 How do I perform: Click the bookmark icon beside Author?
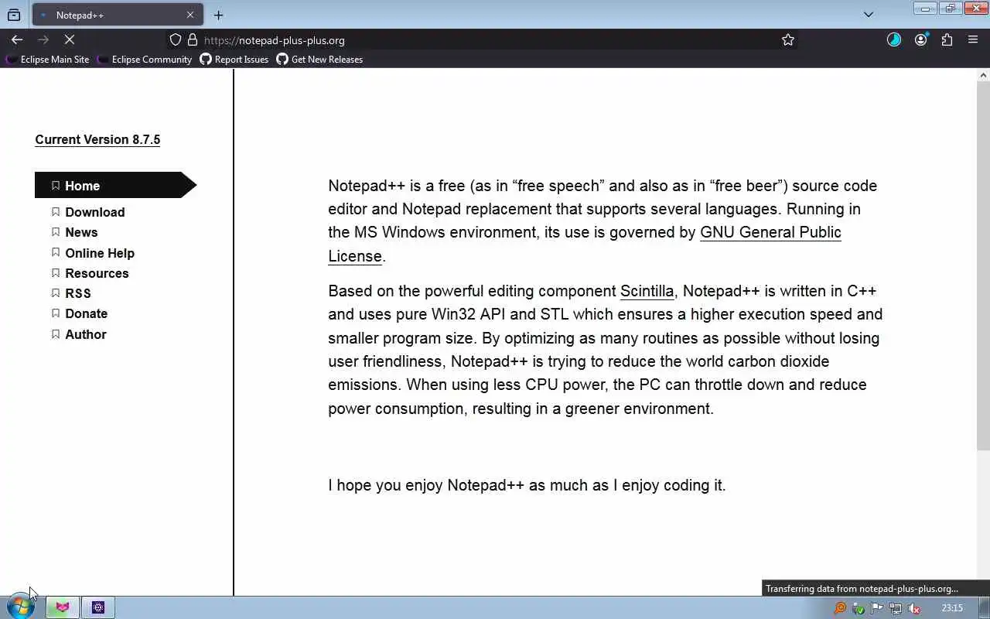click(56, 334)
